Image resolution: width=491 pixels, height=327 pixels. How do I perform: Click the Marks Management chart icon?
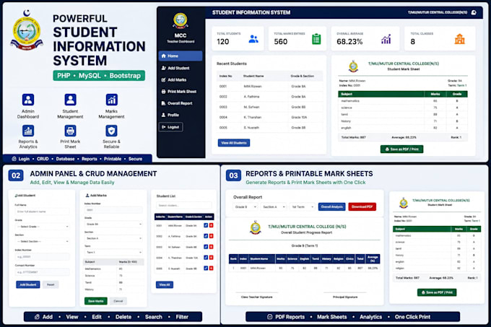coord(111,100)
